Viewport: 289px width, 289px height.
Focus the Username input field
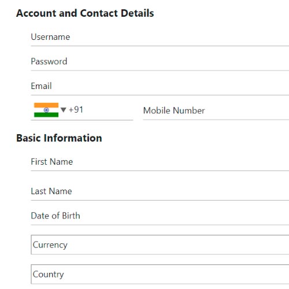(160, 37)
